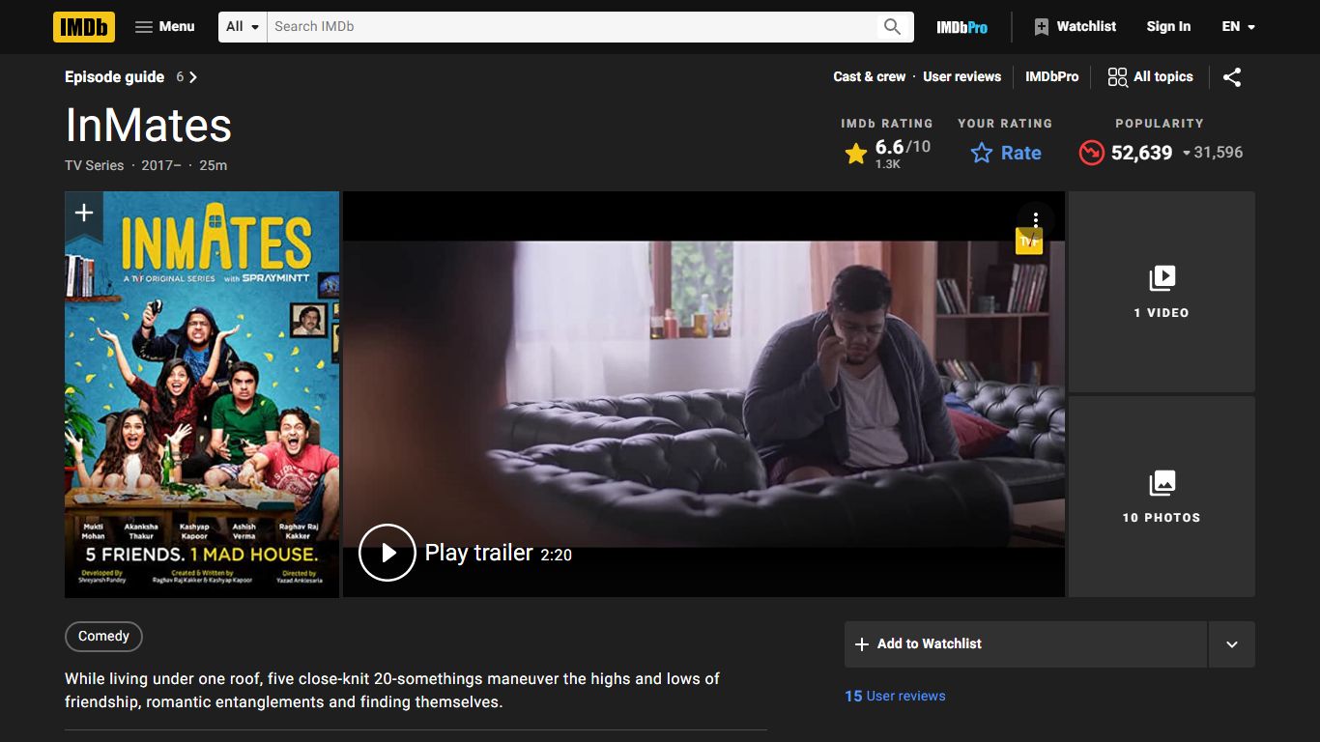Expand the All search category dropdown
Image resolution: width=1320 pixels, height=742 pixels.
pos(243,27)
